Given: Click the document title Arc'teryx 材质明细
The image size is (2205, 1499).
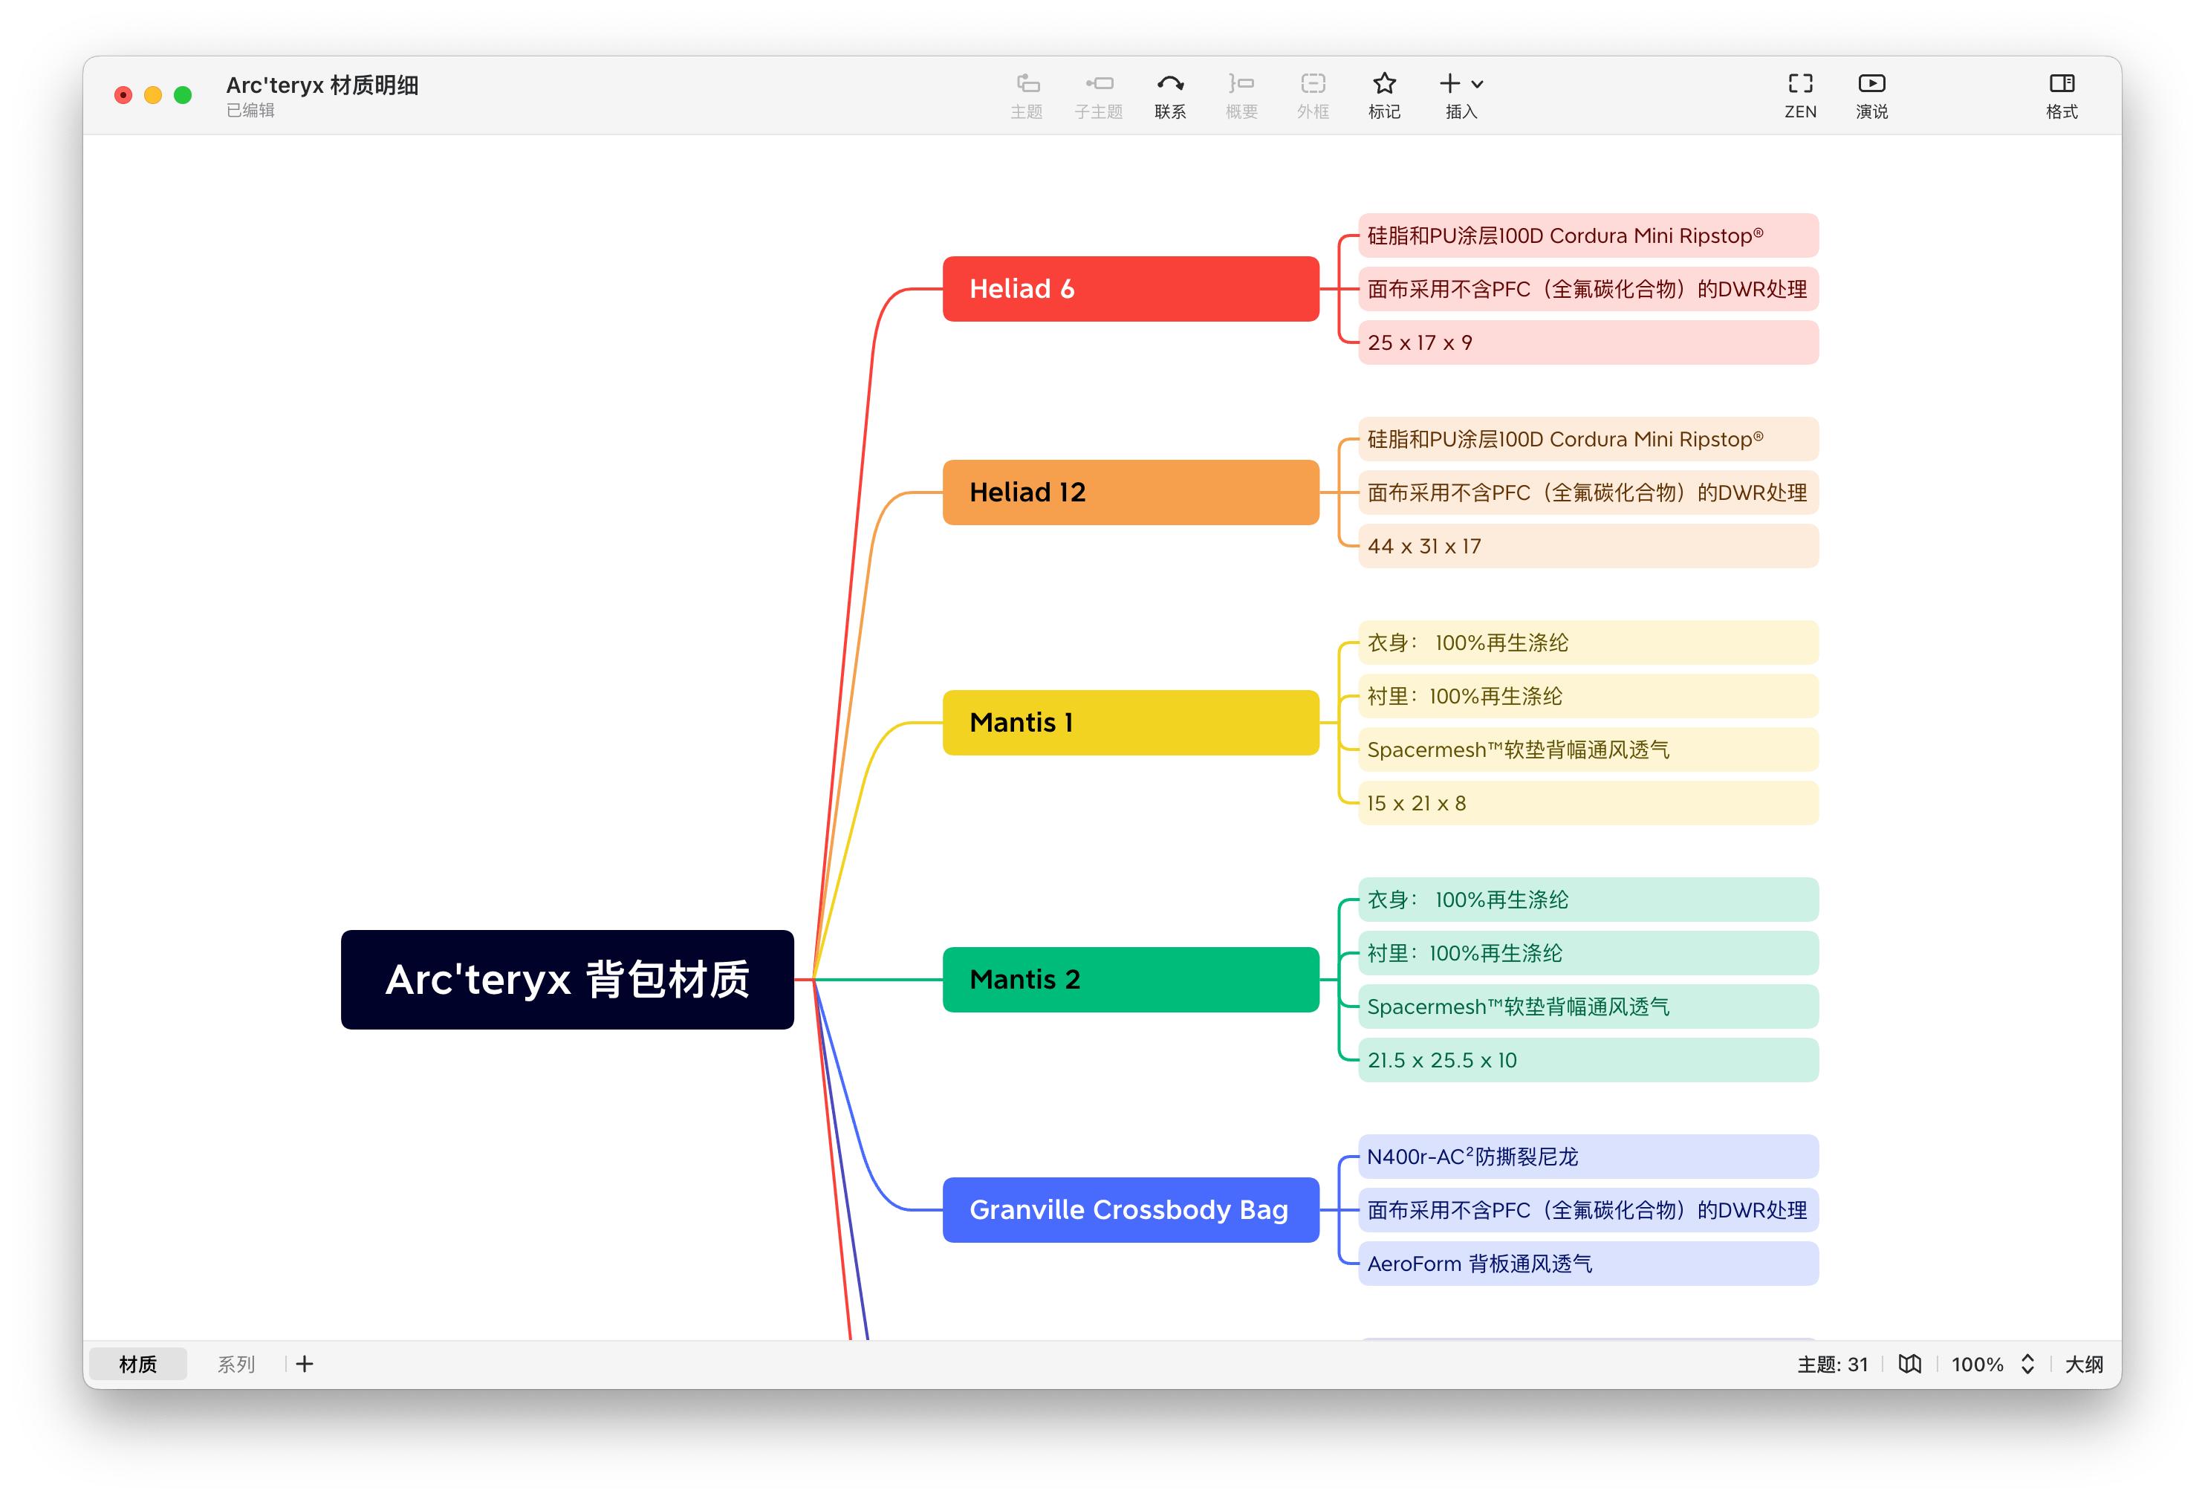Looking at the screenshot, I should click(322, 85).
